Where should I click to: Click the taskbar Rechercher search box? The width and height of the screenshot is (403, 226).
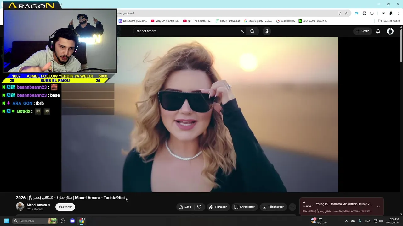[x=35, y=221]
